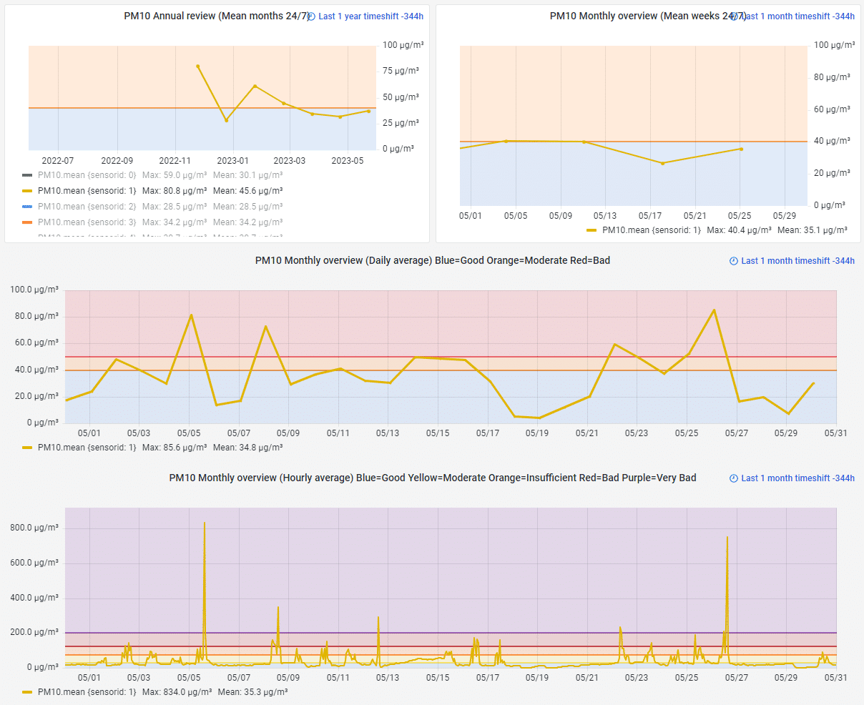Viewport: 864px width, 705px height.
Task: Click the 85.6 µg/m³ peak near 05/26 in Daily chart
Action: (x=714, y=310)
